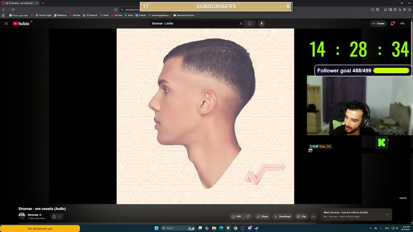This screenshot has height=232, width=413.
Task: Open the Gmail bookmark
Action: pyautogui.click(x=104, y=15)
